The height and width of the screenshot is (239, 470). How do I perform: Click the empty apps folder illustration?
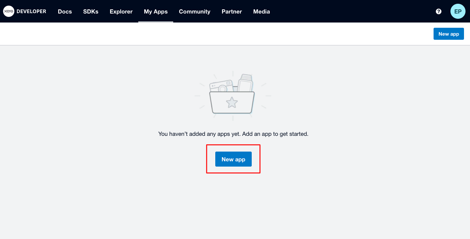tap(233, 96)
